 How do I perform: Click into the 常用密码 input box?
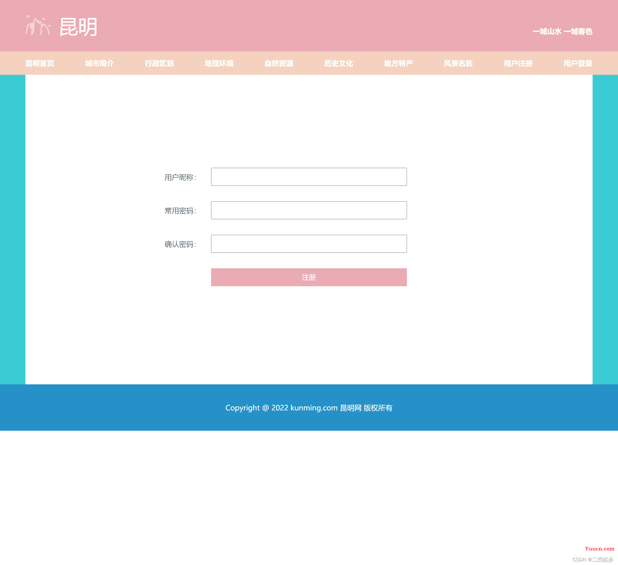click(x=309, y=210)
